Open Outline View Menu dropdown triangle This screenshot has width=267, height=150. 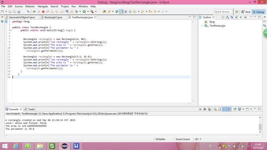coord(251,17)
